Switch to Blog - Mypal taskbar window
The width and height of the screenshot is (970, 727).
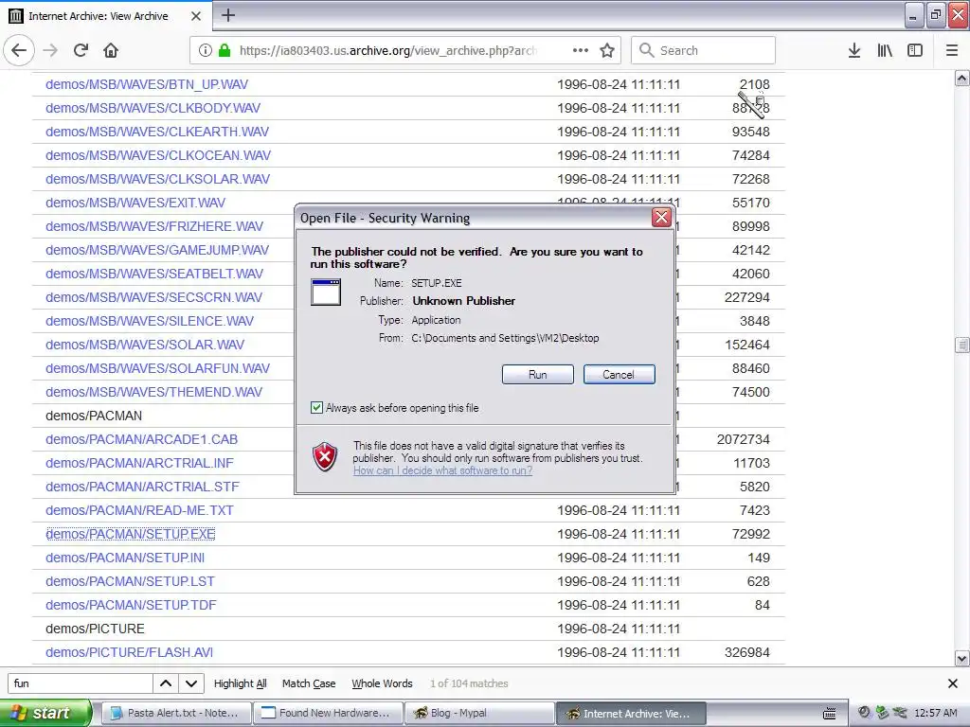(479, 713)
